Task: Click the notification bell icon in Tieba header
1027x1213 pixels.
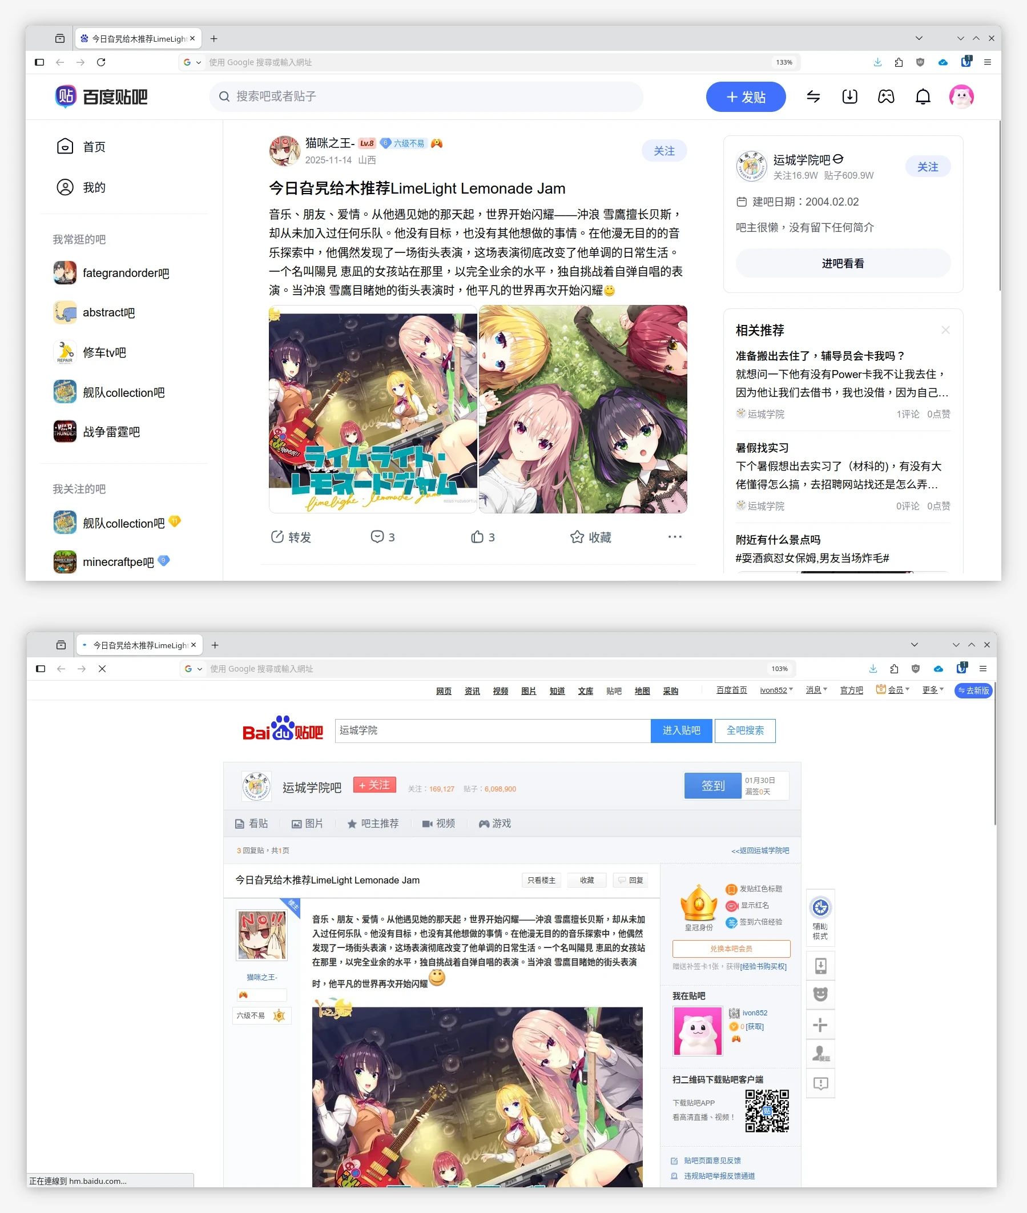Action: coord(922,97)
